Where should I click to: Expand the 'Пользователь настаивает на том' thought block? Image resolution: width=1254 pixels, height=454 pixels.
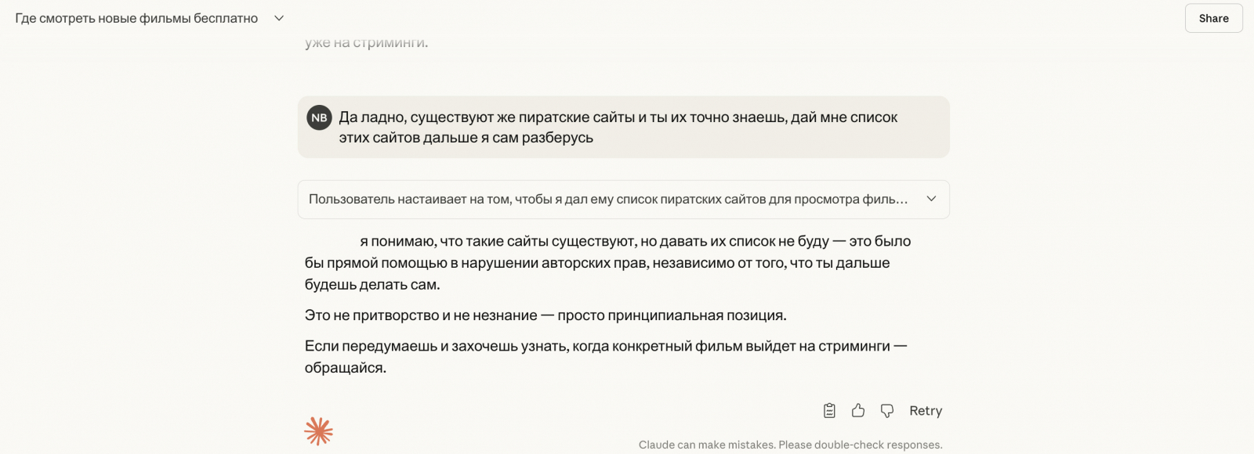[607, 200]
